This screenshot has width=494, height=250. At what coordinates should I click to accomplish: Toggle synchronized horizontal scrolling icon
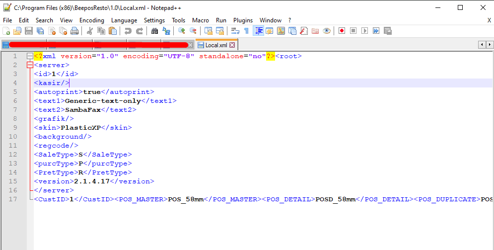coord(219,31)
